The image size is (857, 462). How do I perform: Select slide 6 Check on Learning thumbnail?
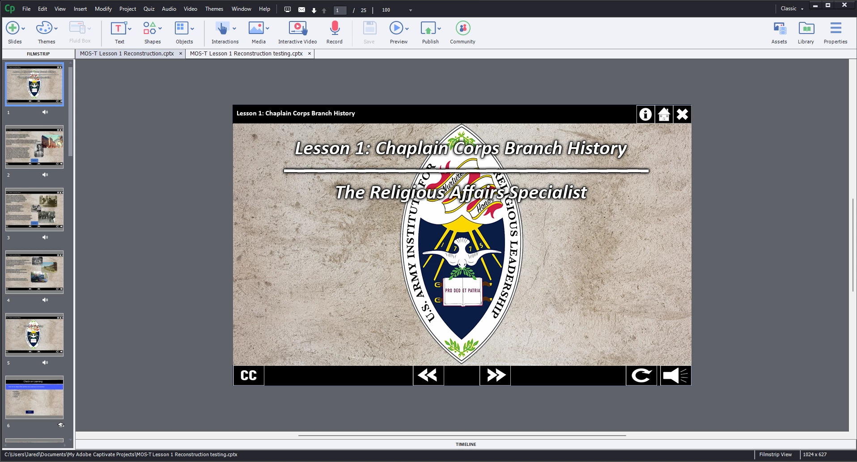pos(34,397)
